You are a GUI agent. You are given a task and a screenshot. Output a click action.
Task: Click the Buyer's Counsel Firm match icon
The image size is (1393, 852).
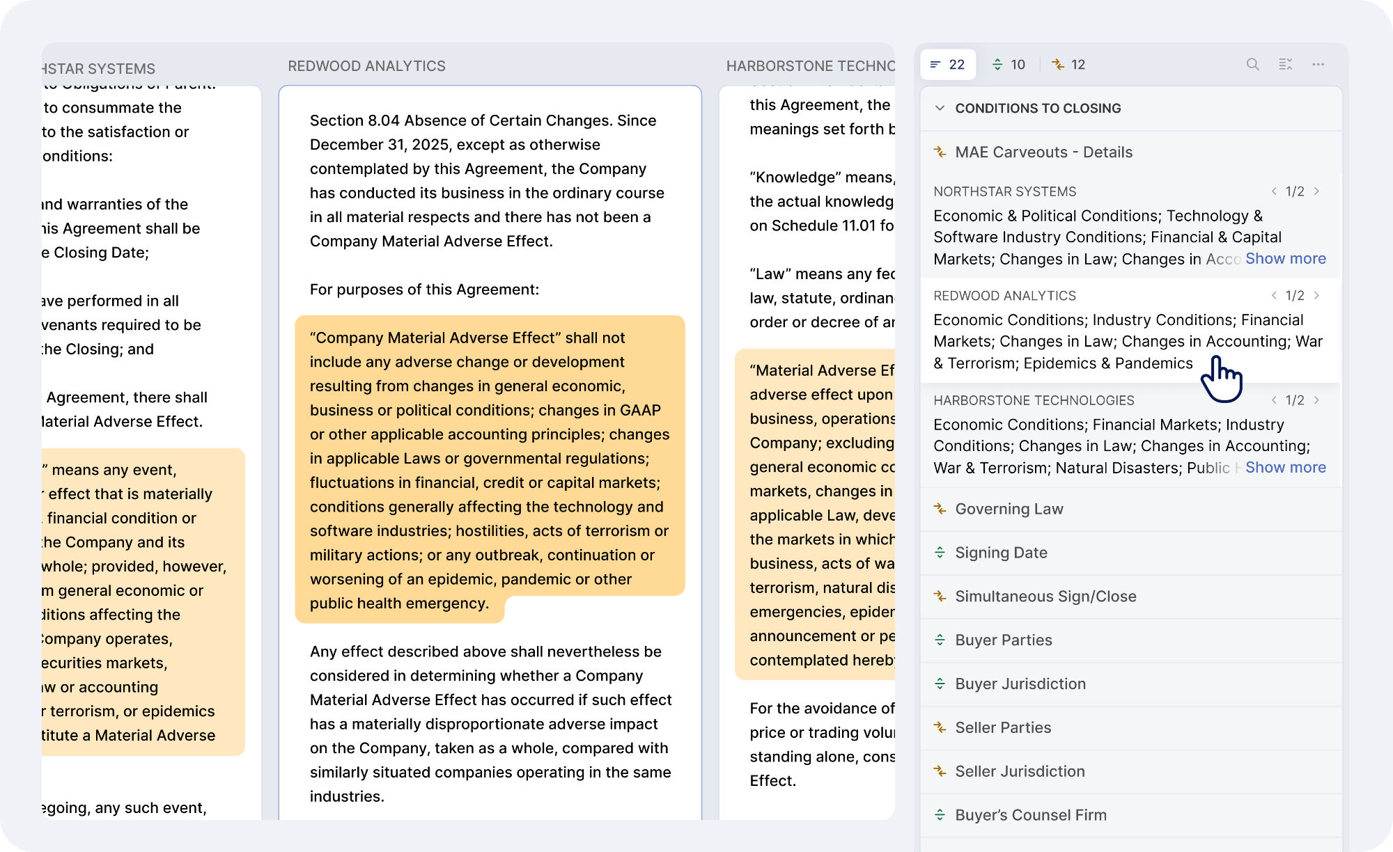[940, 815]
